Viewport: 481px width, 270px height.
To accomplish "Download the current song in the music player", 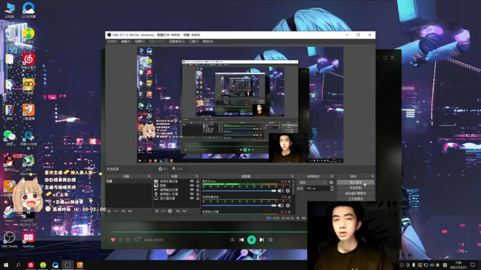I will point(121,239).
